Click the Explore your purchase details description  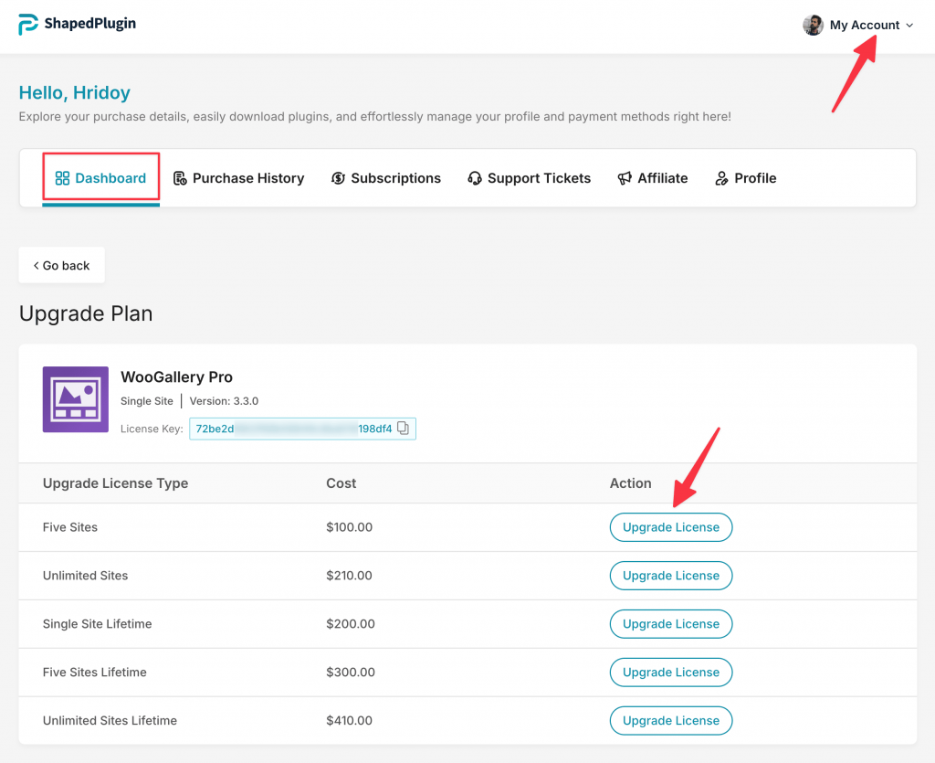(x=375, y=116)
